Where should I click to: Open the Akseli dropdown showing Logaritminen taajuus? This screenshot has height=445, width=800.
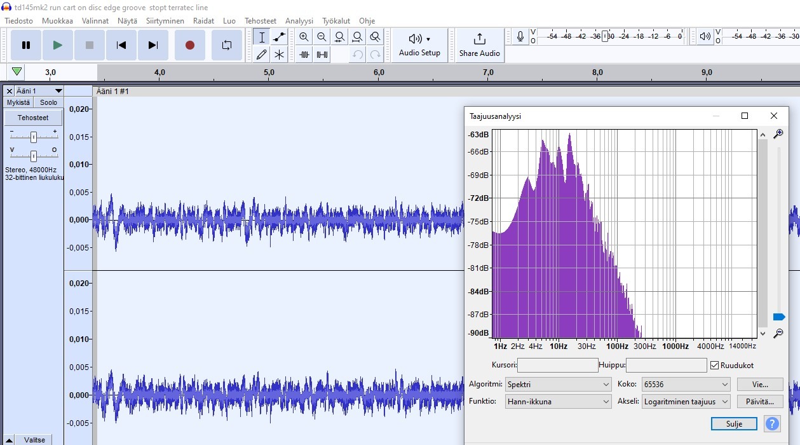686,402
